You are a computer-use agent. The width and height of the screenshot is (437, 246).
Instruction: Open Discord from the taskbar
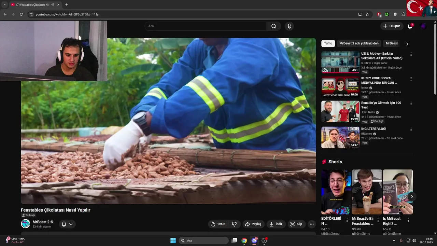pyautogui.click(x=254, y=241)
